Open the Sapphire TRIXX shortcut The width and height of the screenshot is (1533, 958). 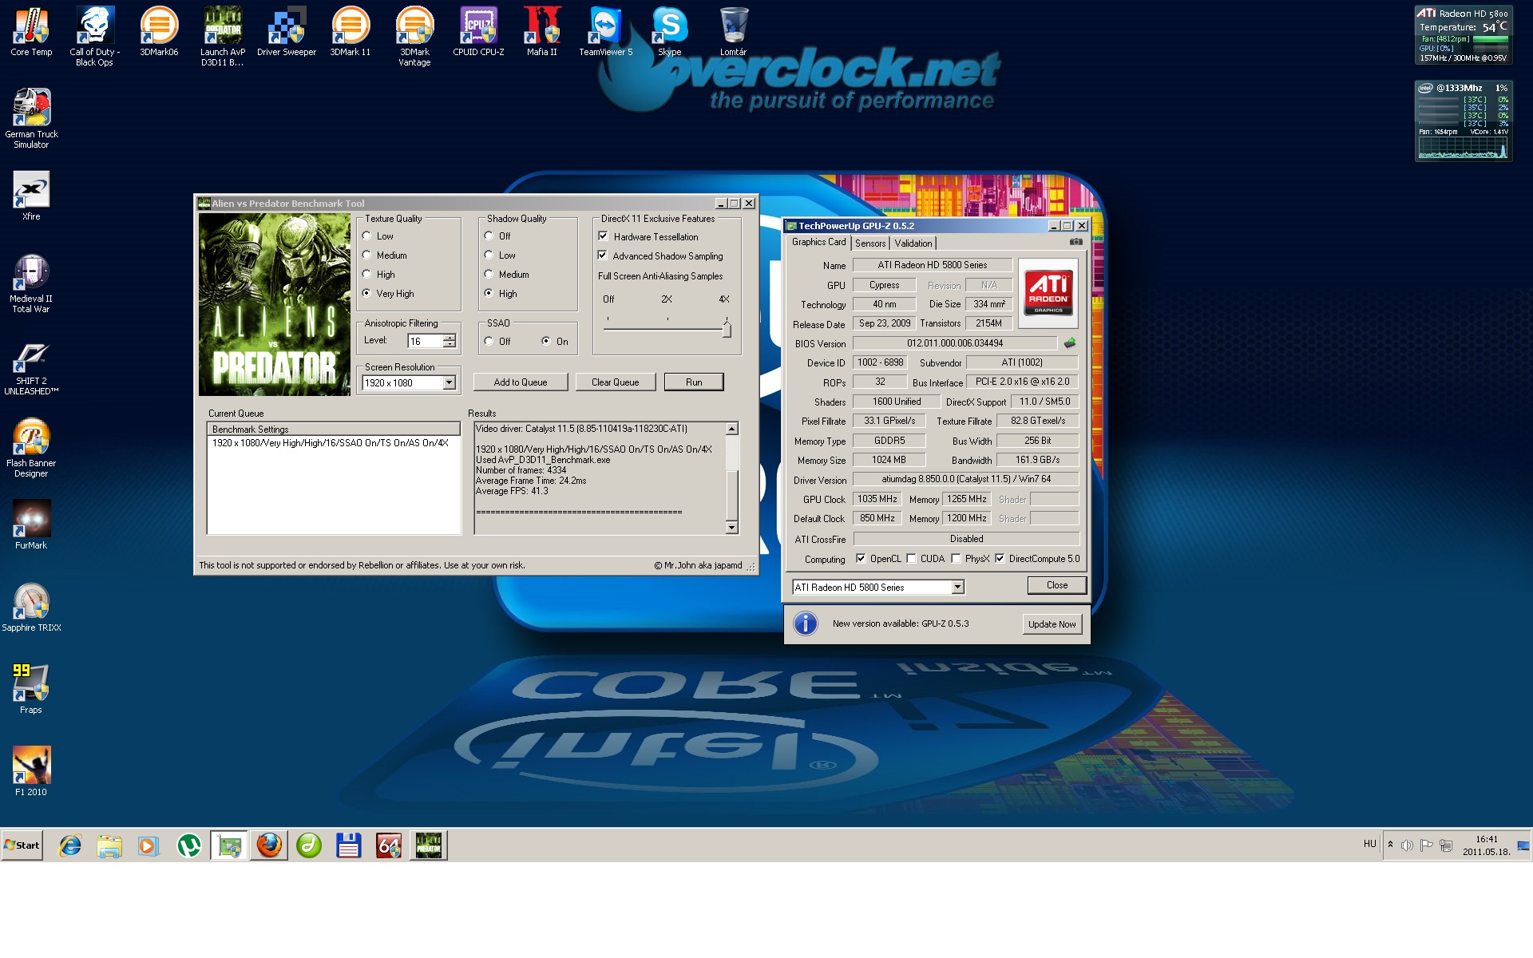point(31,607)
